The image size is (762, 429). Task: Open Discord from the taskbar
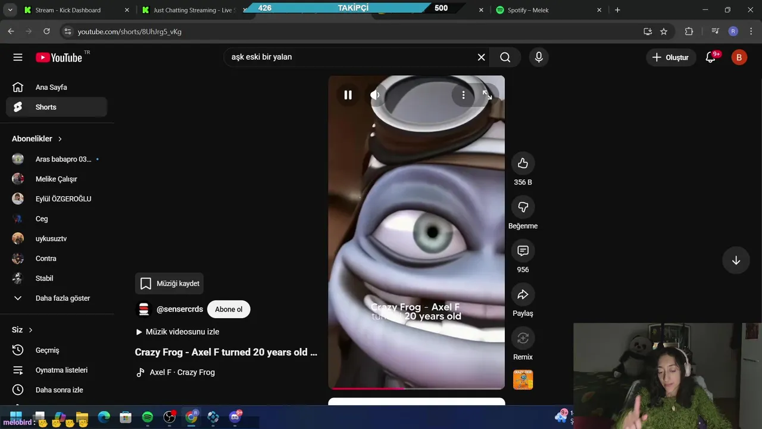[235, 417]
